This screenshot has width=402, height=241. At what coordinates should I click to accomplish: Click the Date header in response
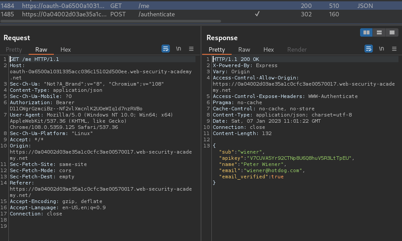267,121
